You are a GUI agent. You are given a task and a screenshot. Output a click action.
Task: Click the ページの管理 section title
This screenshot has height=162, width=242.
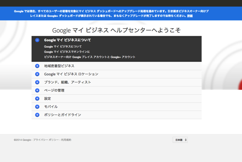coord(54,90)
